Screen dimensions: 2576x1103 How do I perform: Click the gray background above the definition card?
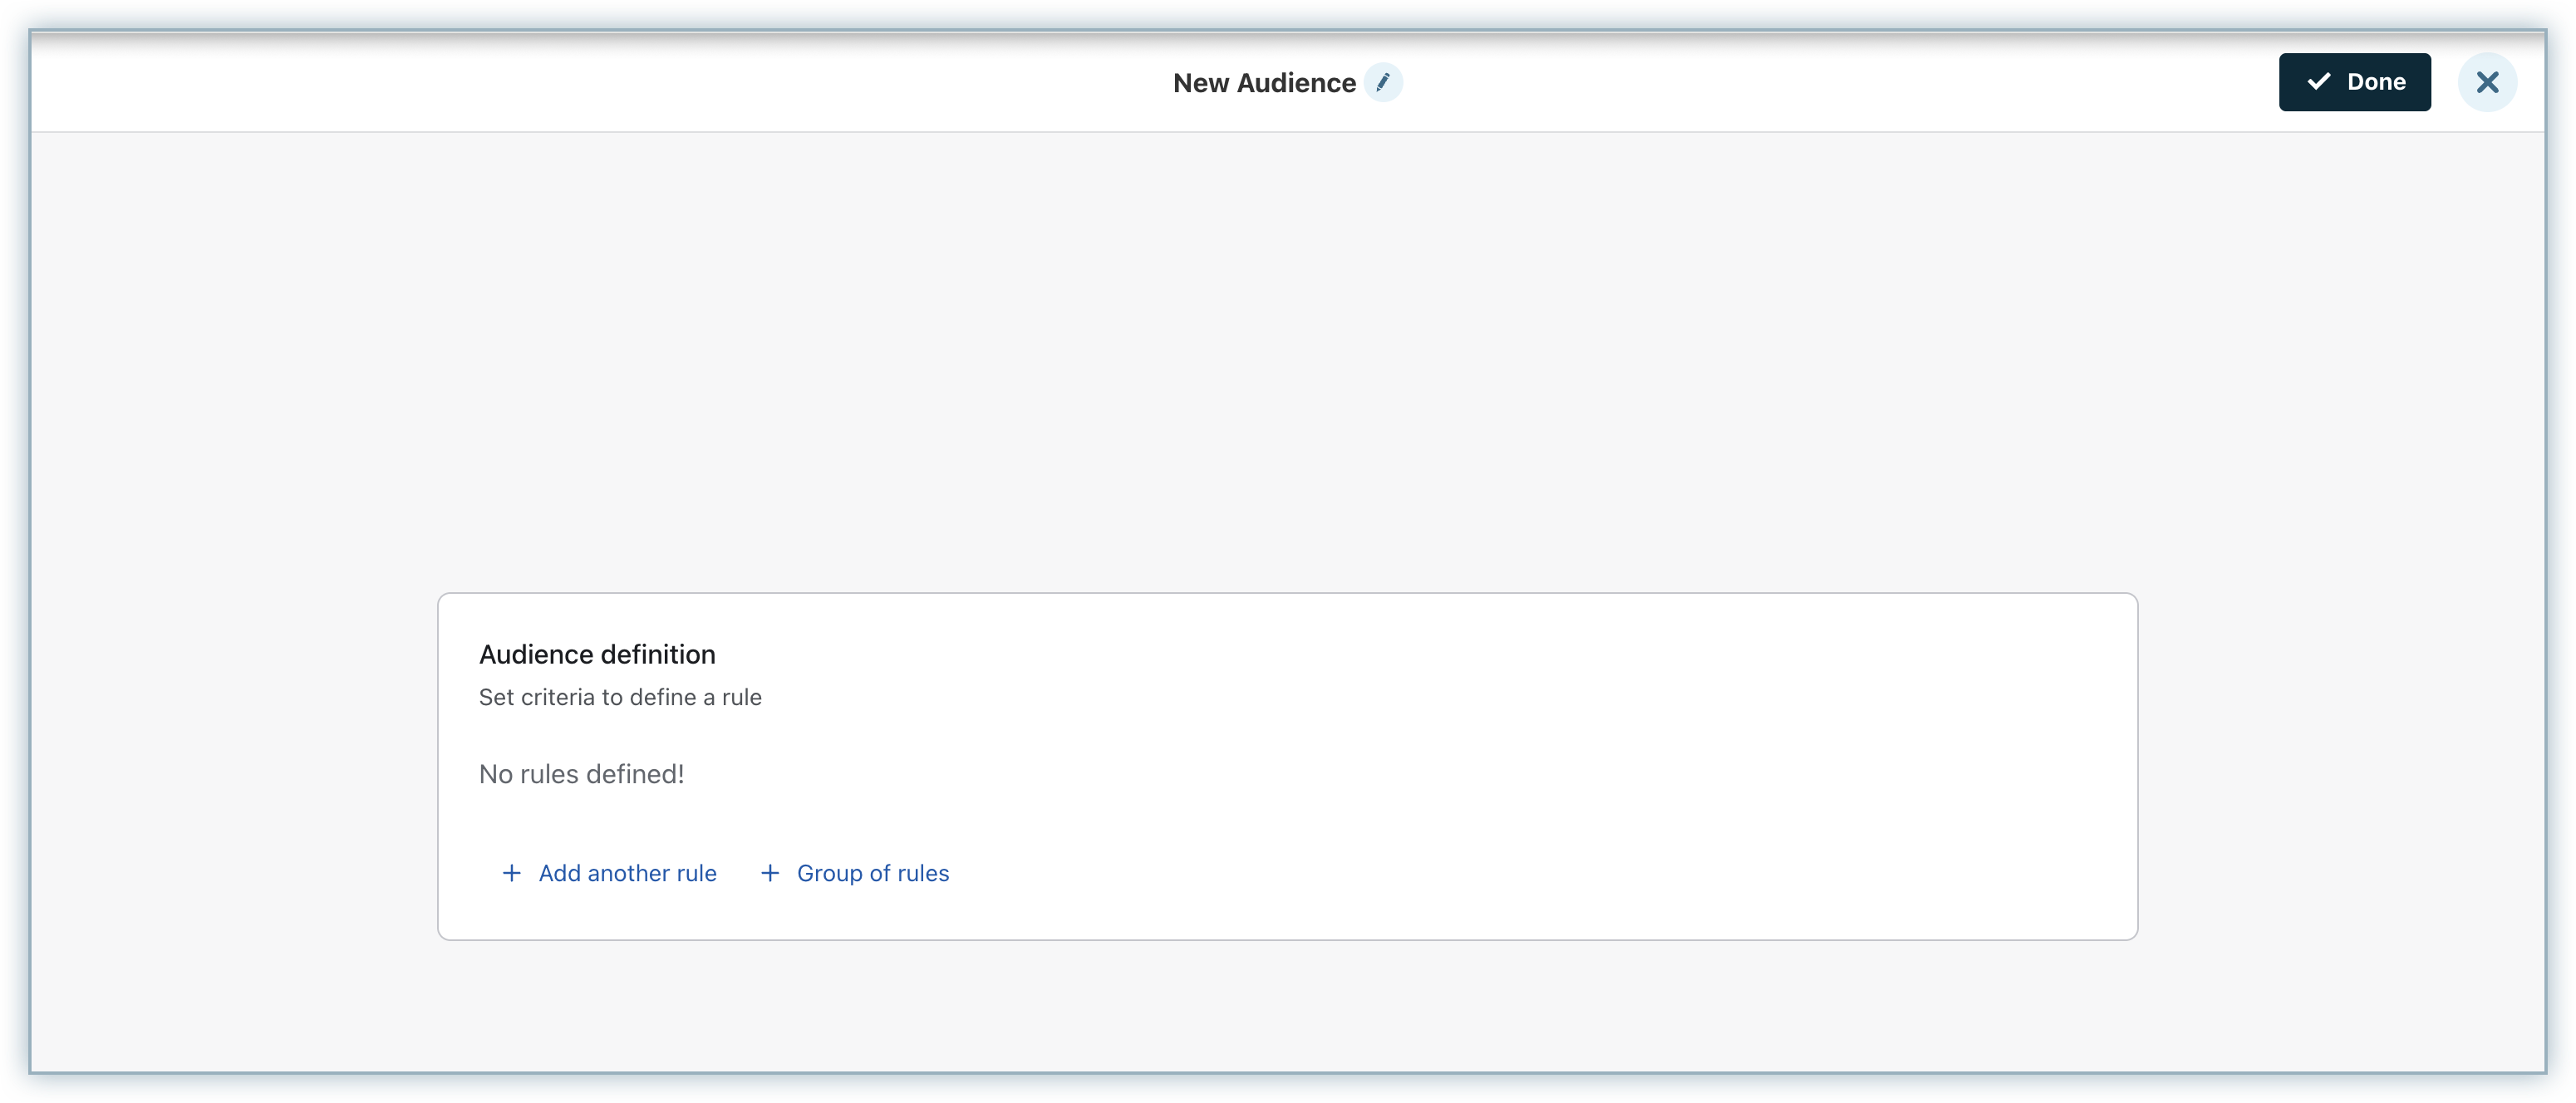pyautogui.click(x=1288, y=360)
